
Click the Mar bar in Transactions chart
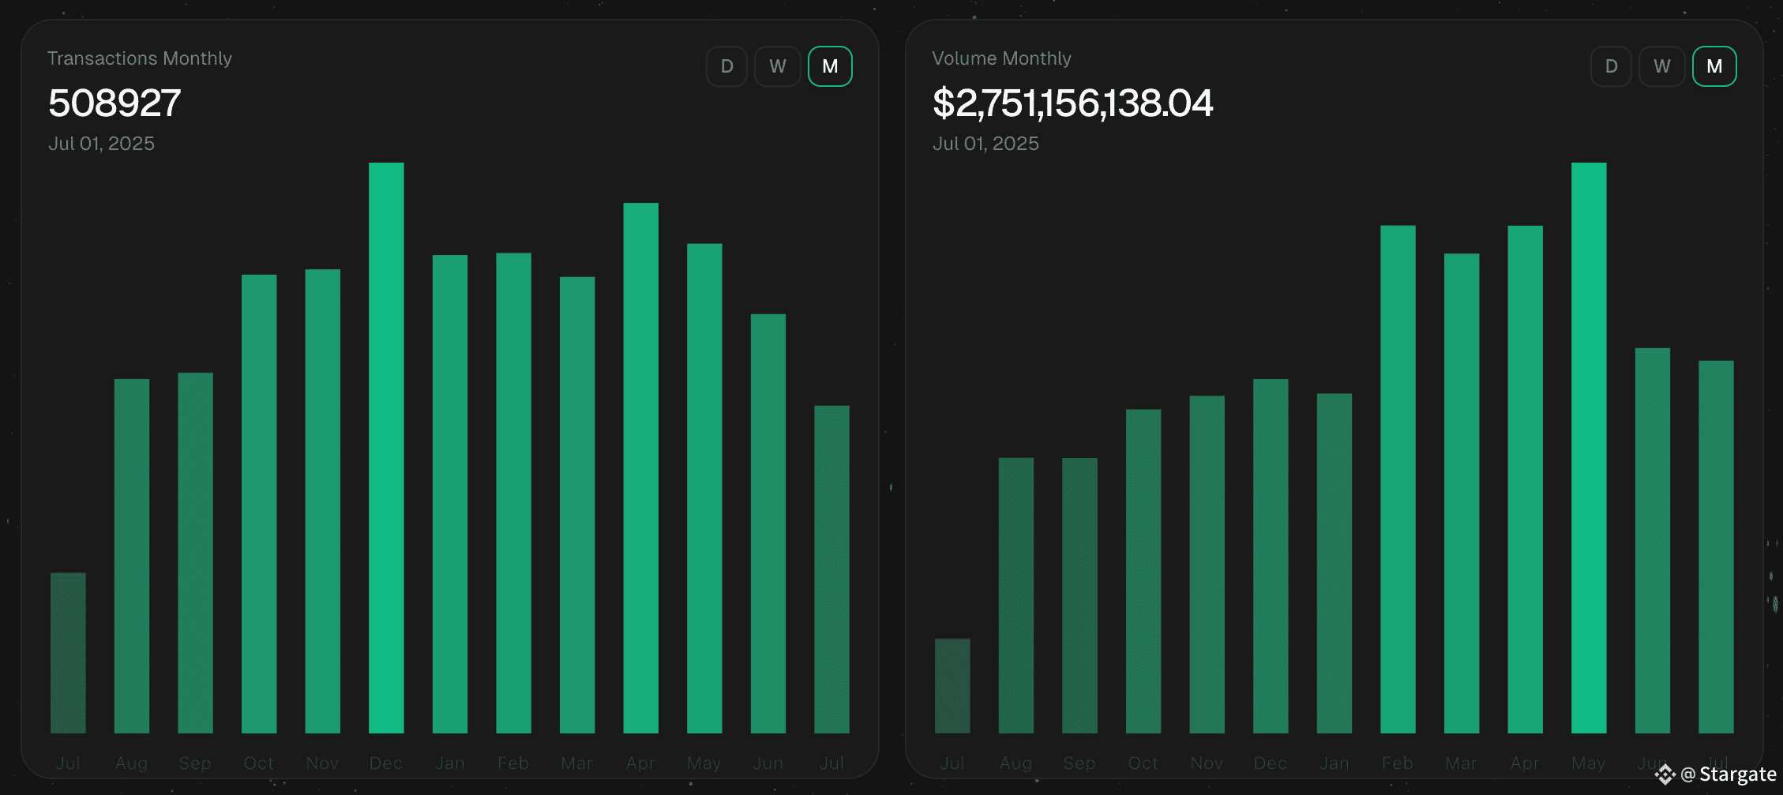click(x=577, y=505)
